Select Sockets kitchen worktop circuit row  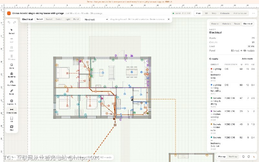232,115
